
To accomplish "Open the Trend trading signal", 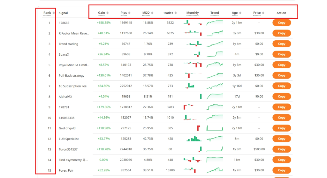I will coord(68,44).
